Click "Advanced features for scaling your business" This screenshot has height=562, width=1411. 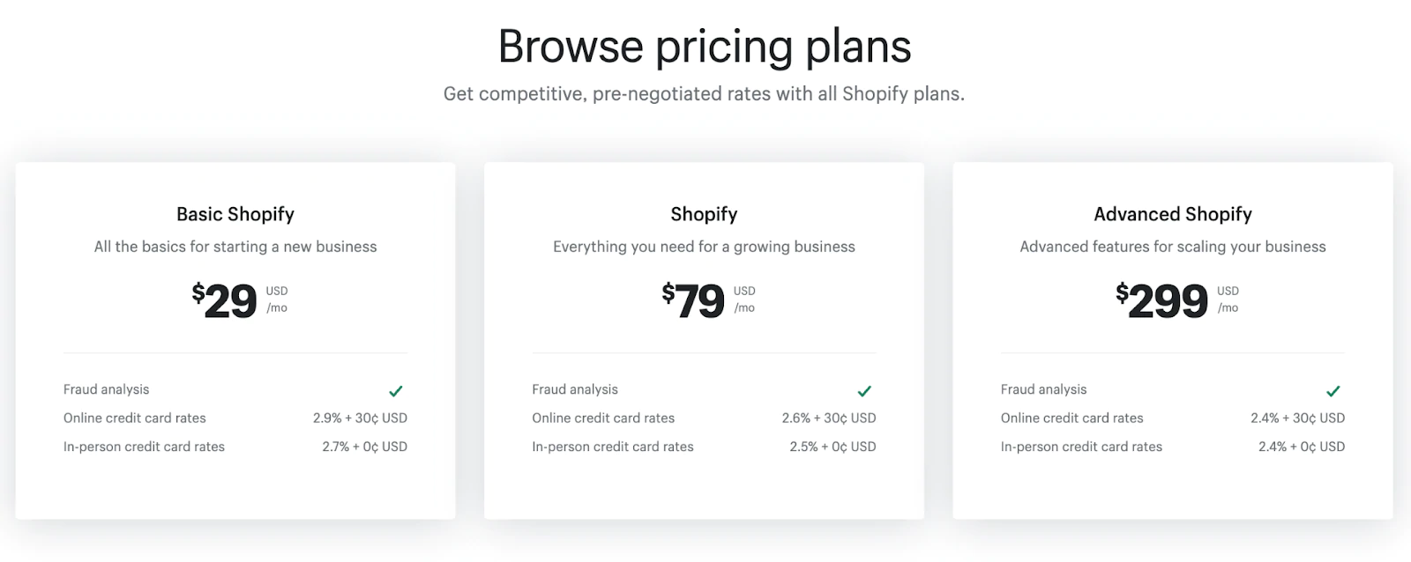pos(1173,247)
